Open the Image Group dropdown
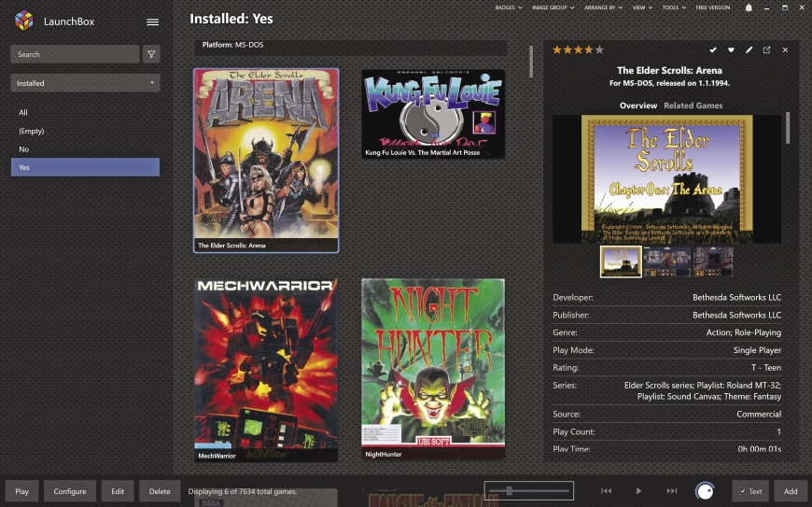Screen dimensions: 812x507 (553, 7)
